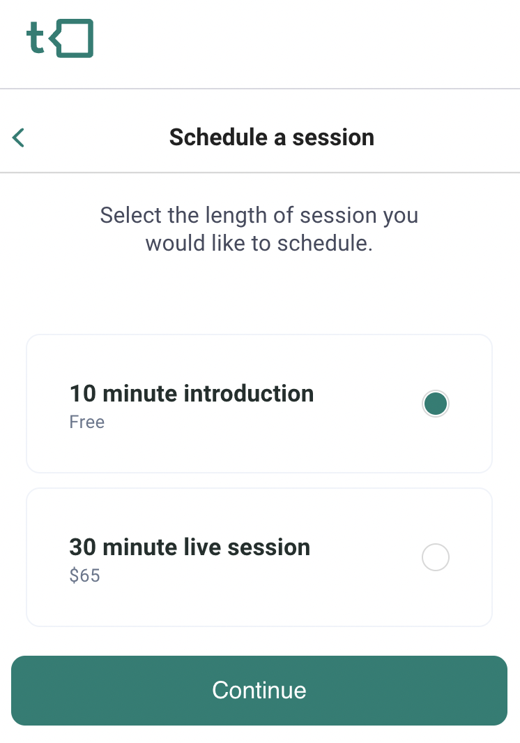Screen dimensions: 520x743
Task: Click the "10 minute introduction" option title
Action: pos(192,394)
